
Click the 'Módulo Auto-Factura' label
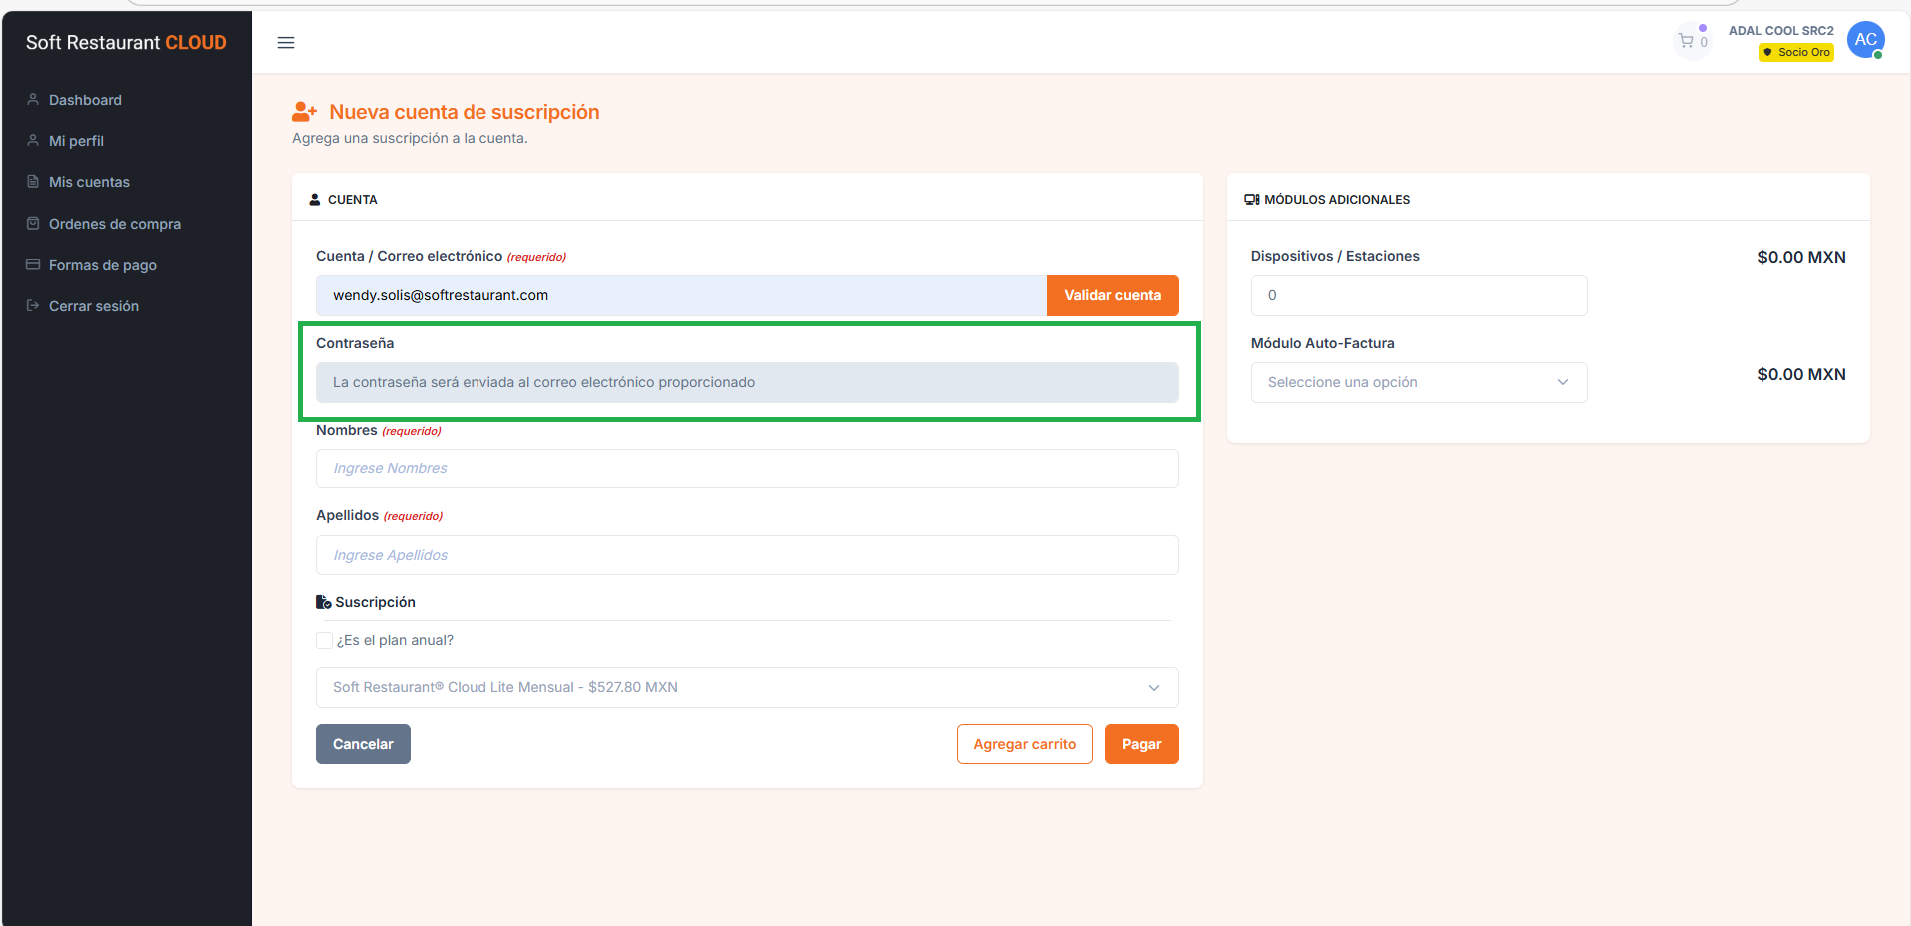(x=1322, y=343)
